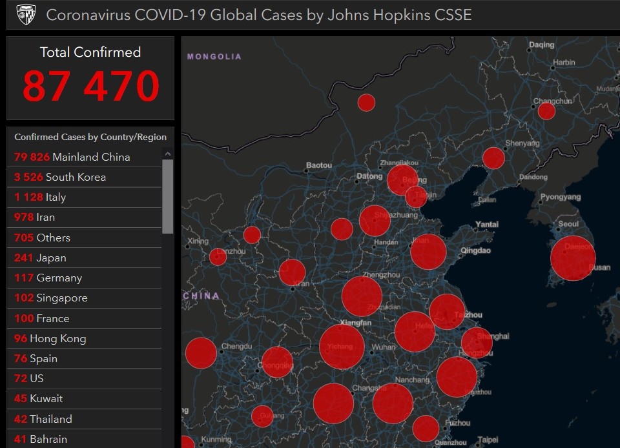Image resolution: width=620 pixels, height=448 pixels.
Task: Select Italy row with 1 128 cases
Action: tap(84, 197)
